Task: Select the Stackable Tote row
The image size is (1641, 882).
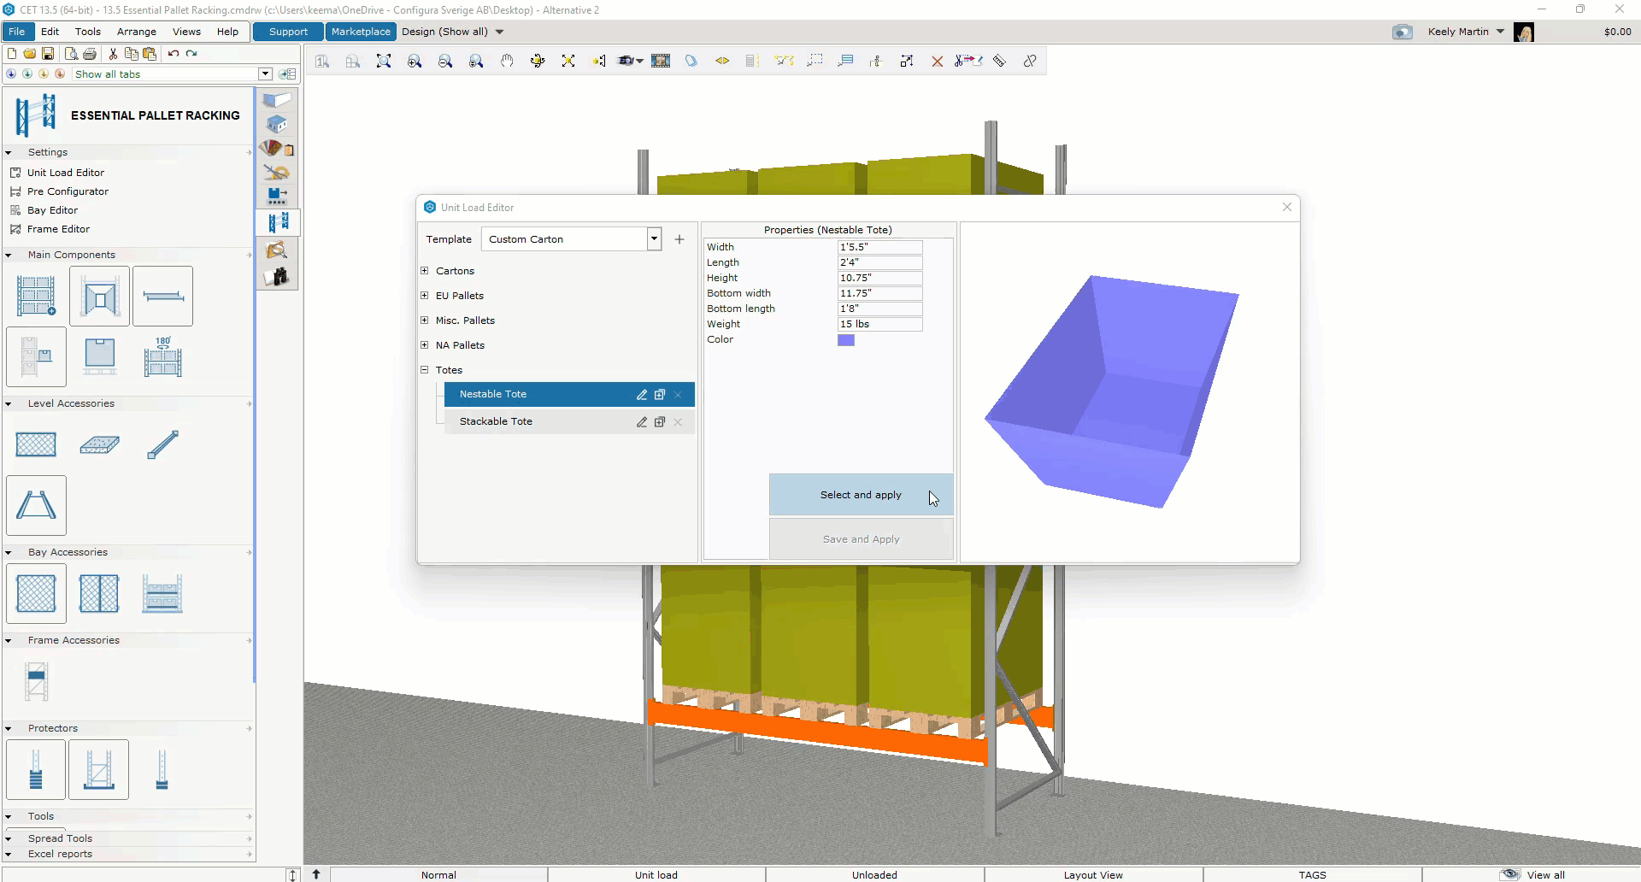Action: 569,421
